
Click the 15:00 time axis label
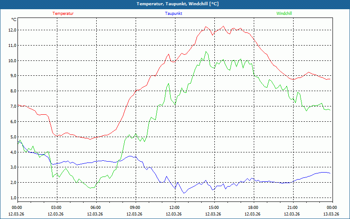point(213,208)
